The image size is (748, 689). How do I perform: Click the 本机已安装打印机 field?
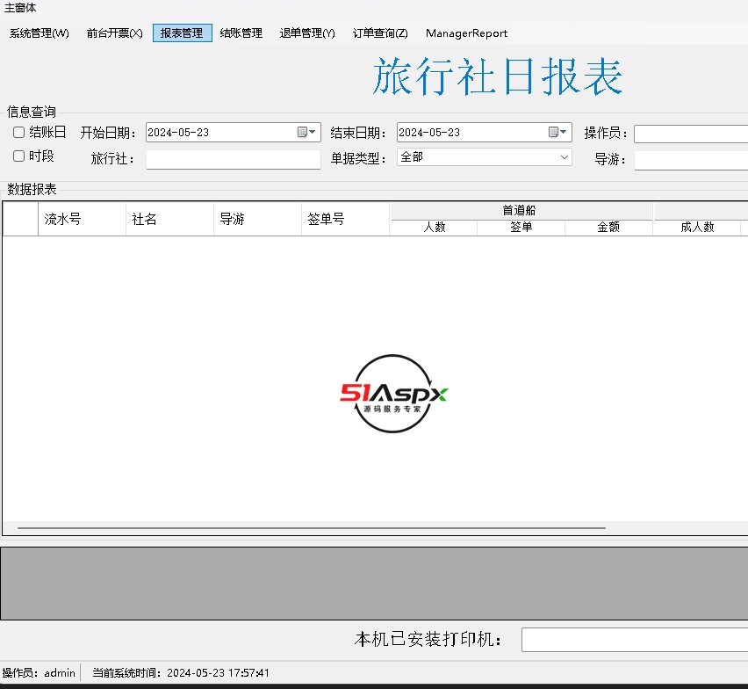(x=635, y=640)
